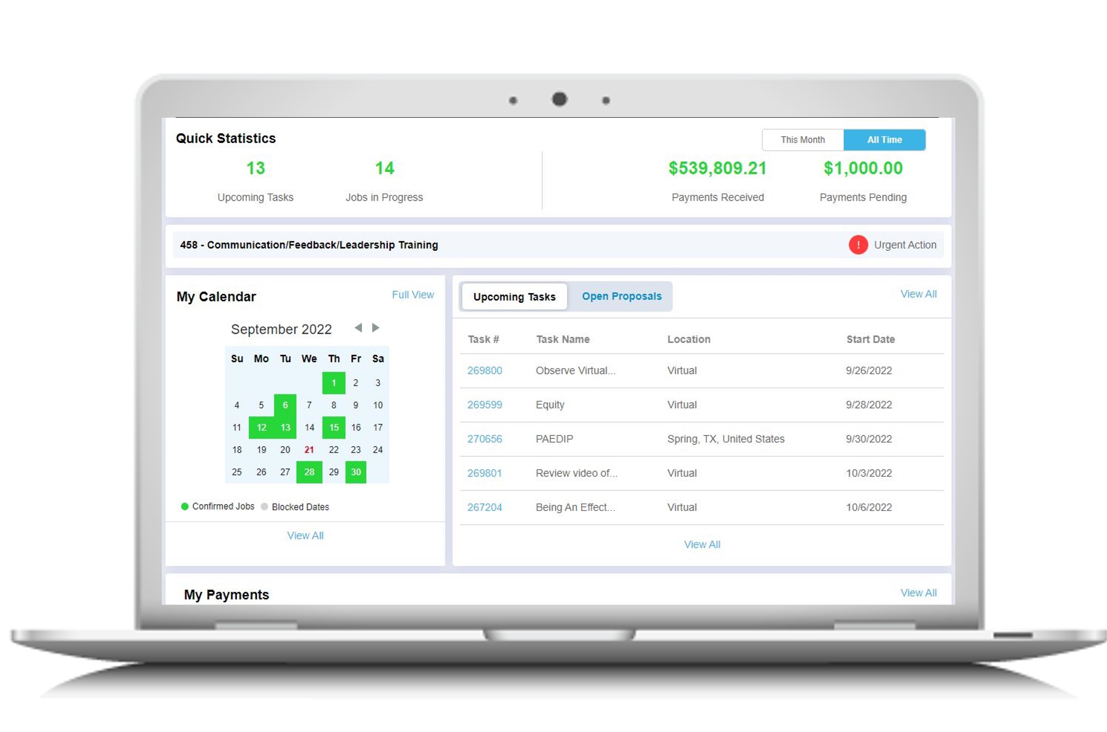Viewport: 1107px width, 732px height.
Task: Click the Confirmed Jobs green legend dot
Action: click(x=185, y=506)
